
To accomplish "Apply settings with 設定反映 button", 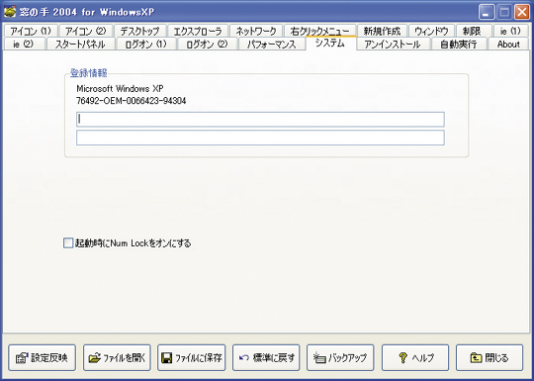I will click(x=42, y=357).
